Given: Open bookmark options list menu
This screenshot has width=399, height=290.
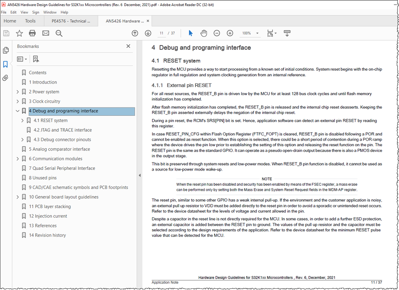Looking at the screenshot, I should pos(22,59).
